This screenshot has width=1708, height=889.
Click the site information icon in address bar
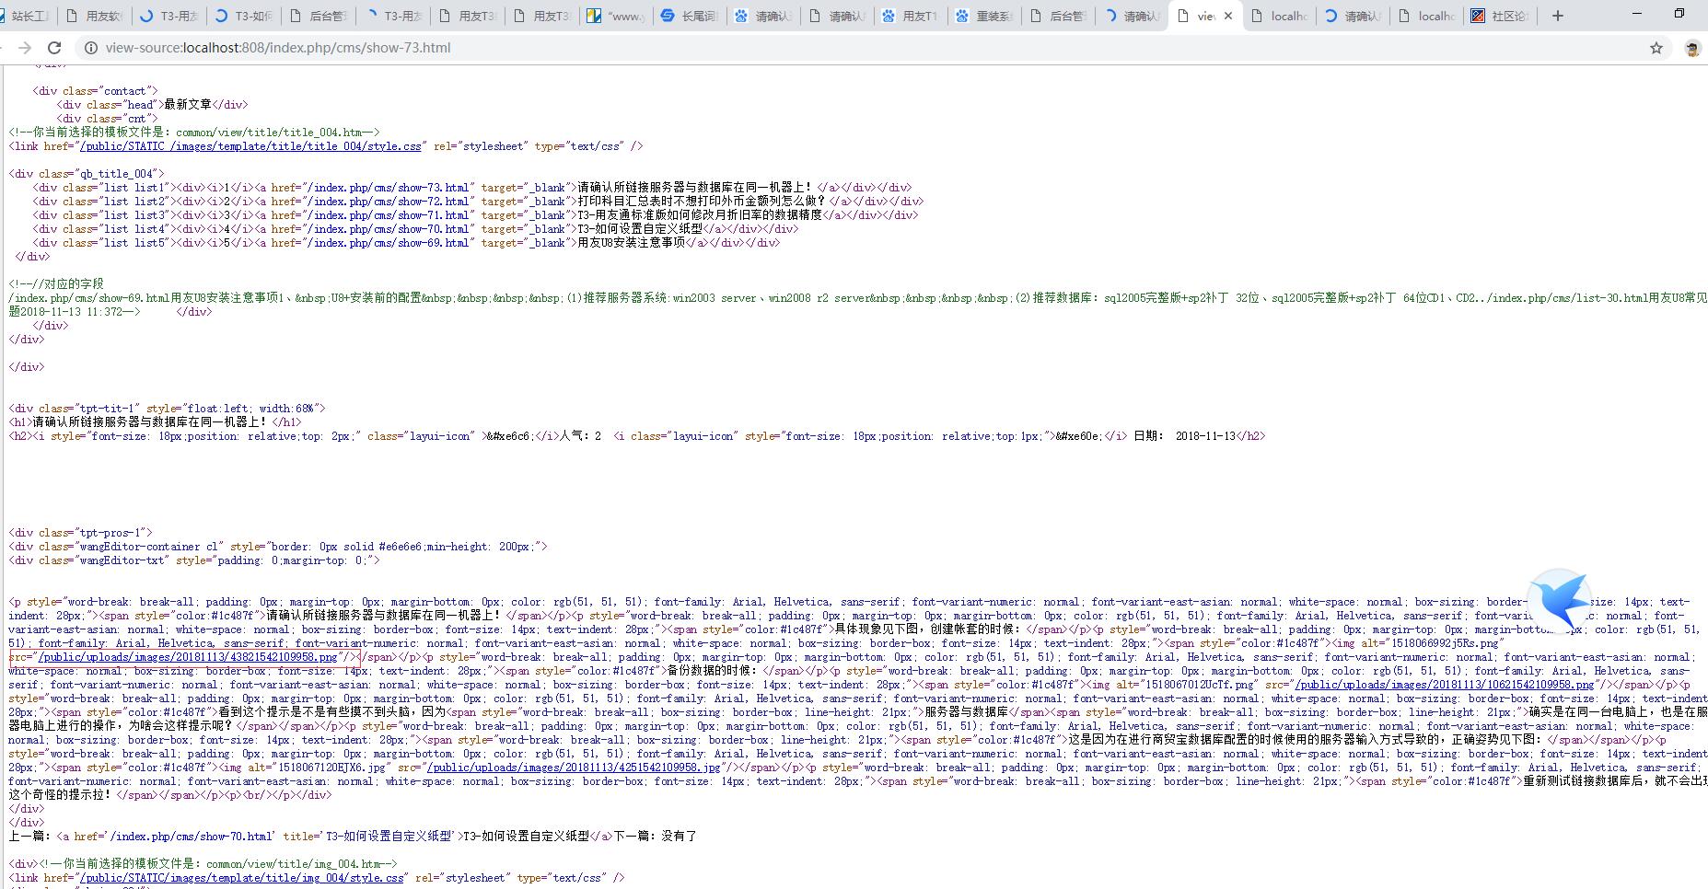(x=90, y=48)
